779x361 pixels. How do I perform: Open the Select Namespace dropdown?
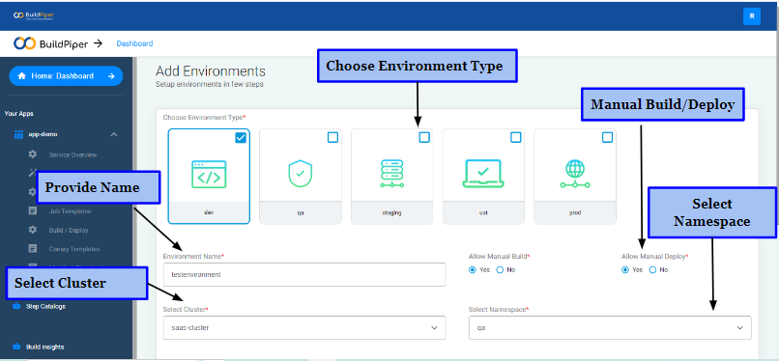point(610,328)
